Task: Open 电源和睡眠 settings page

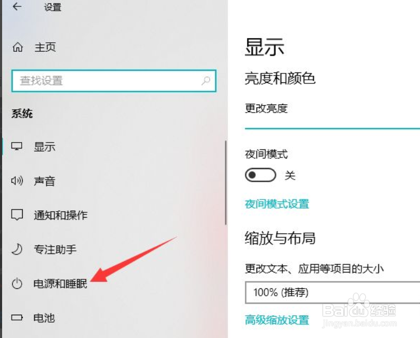Action: pos(60,284)
